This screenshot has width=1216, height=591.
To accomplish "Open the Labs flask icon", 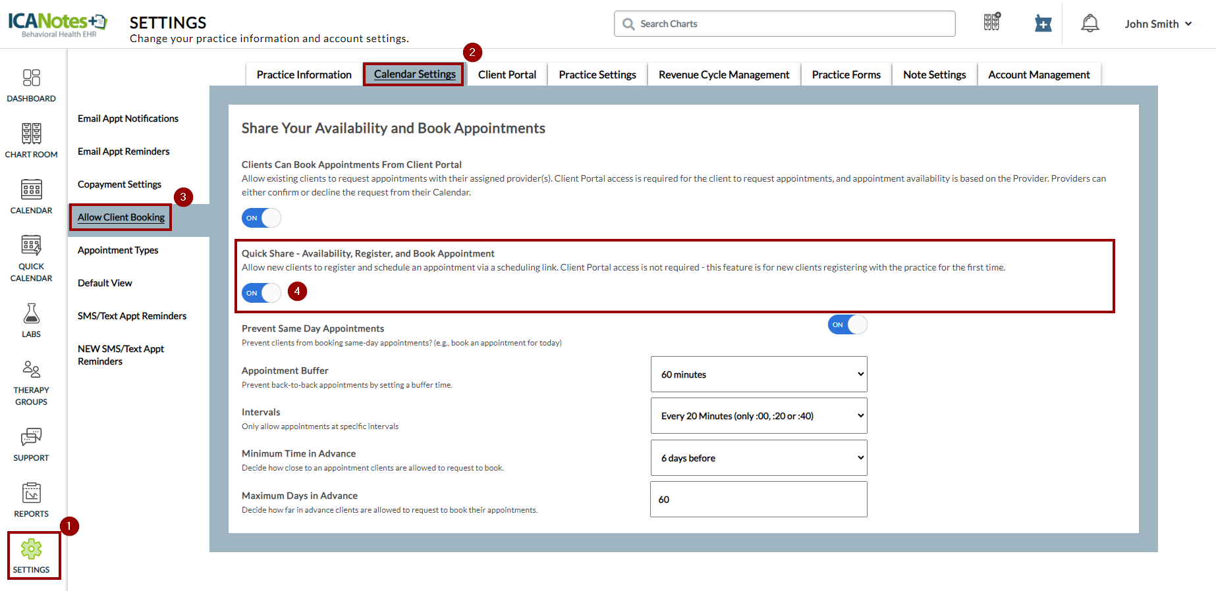I will pos(31,320).
